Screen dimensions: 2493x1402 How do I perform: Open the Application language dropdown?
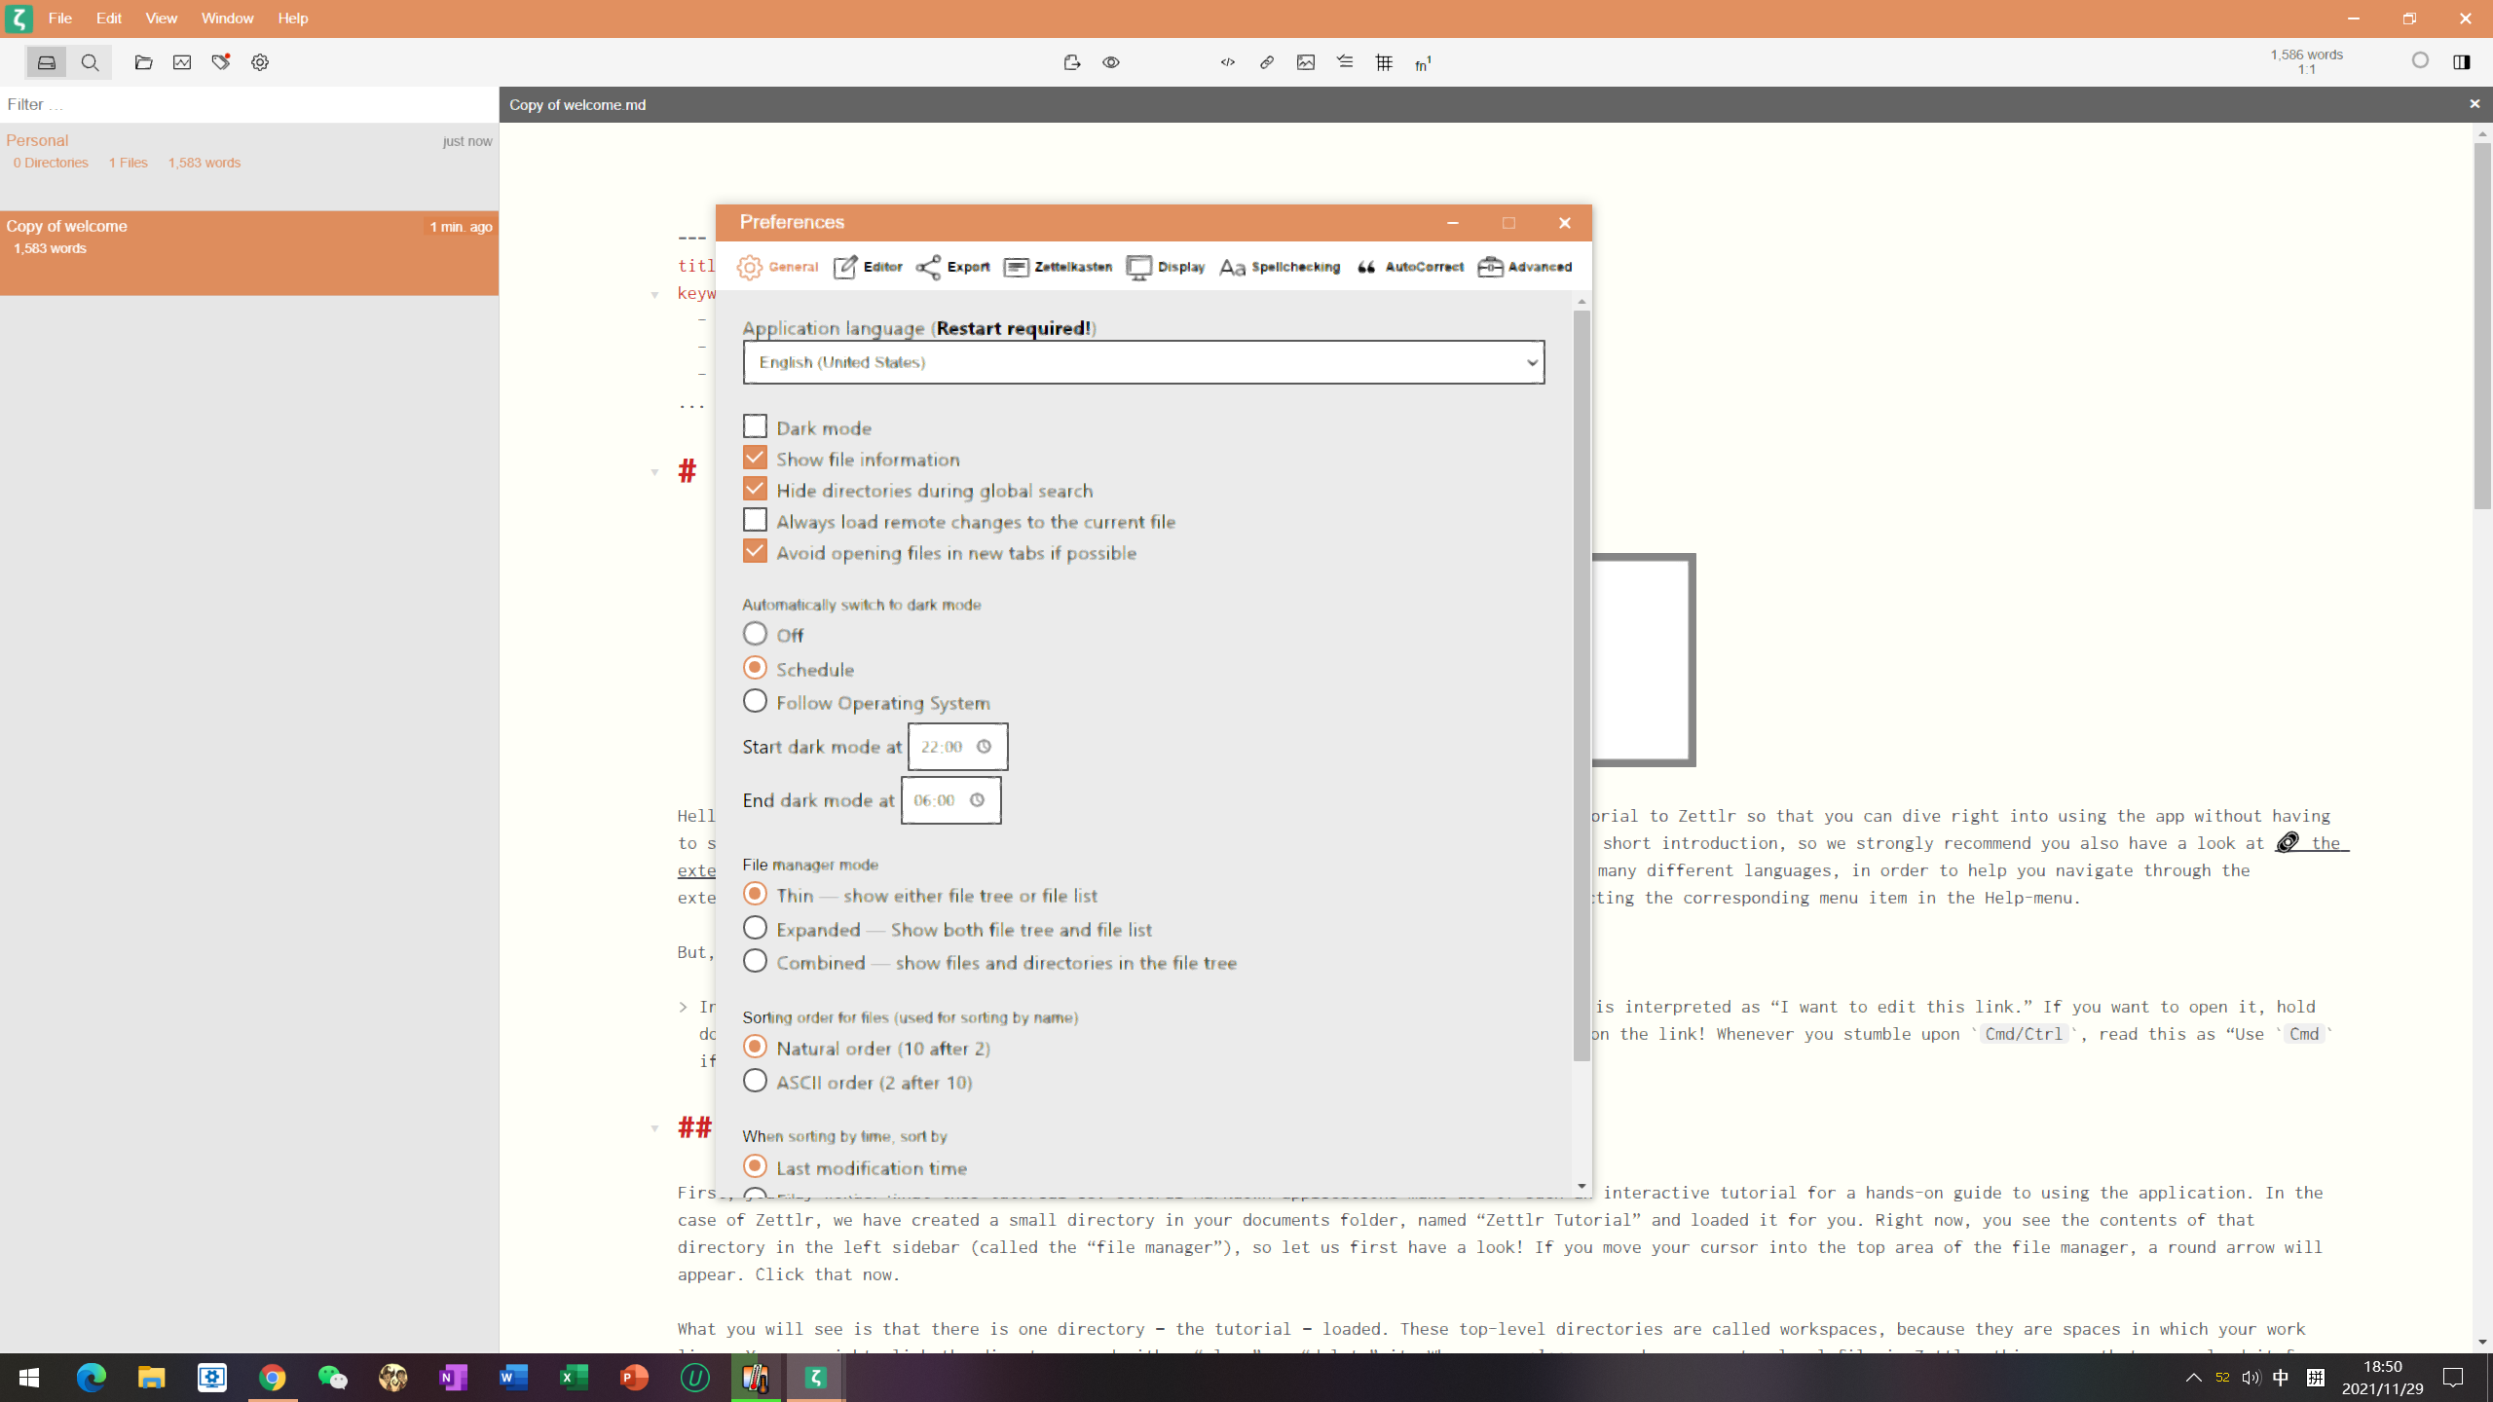(x=1142, y=361)
